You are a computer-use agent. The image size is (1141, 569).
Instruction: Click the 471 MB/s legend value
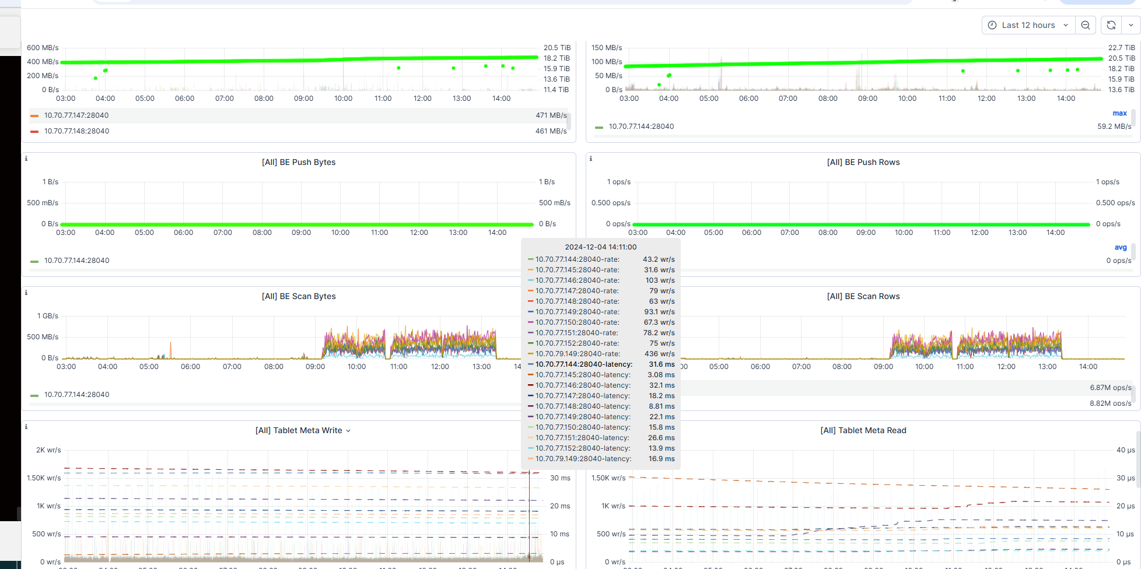(x=551, y=115)
